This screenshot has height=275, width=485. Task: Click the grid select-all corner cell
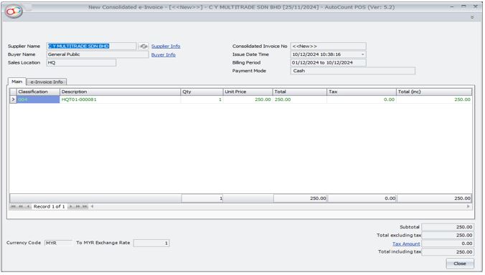point(13,92)
